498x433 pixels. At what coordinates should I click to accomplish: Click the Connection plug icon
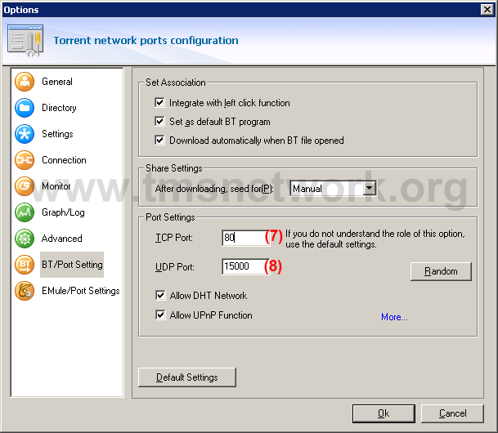[25, 160]
